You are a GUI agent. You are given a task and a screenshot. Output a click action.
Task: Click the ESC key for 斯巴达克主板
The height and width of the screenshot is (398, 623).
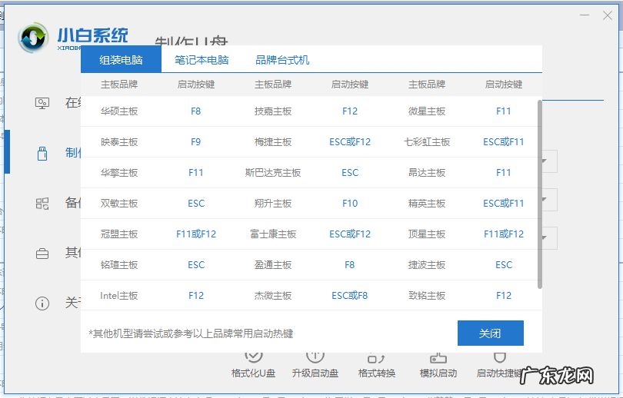(350, 173)
